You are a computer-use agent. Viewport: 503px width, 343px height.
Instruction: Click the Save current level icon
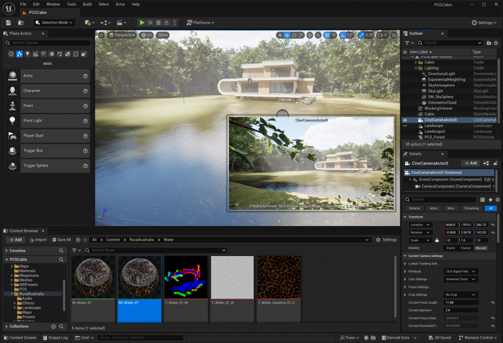[8, 23]
